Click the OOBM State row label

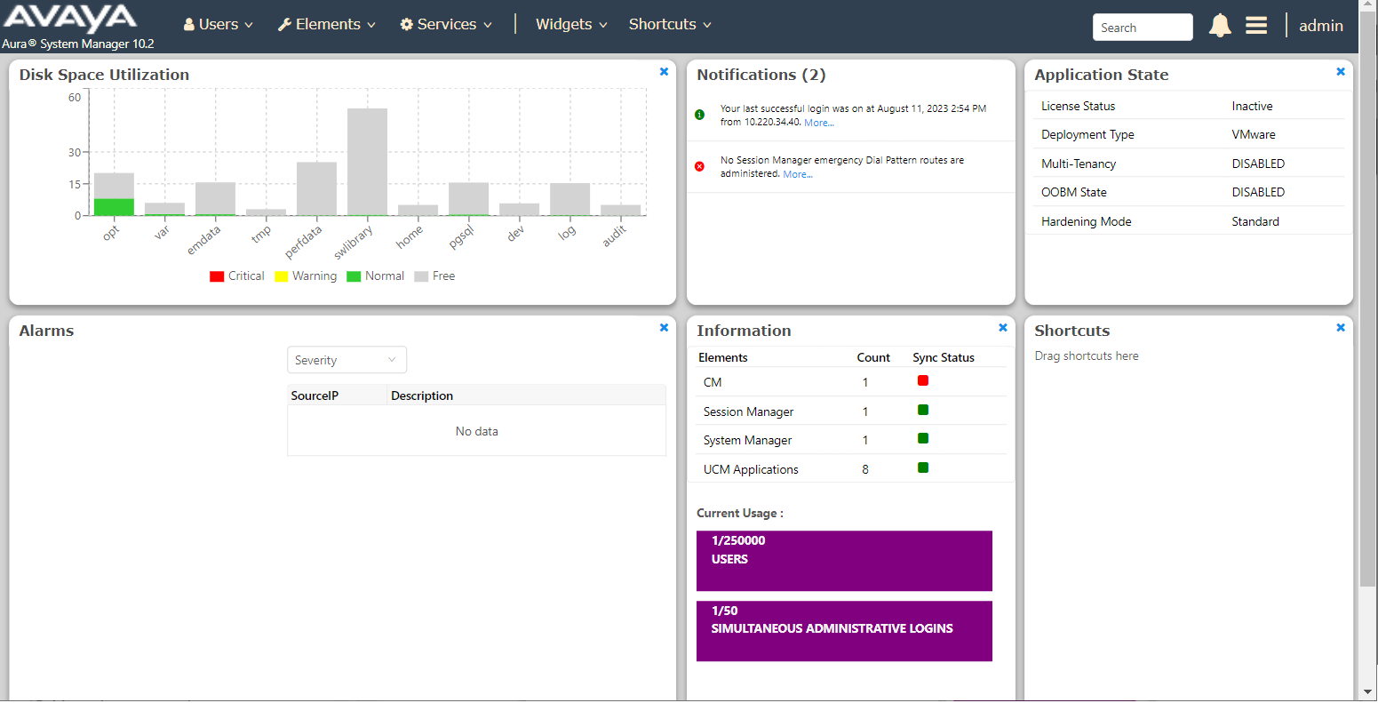click(x=1074, y=192)
